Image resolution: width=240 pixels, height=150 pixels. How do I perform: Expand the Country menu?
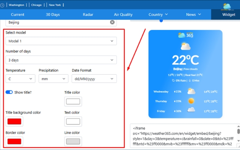pyautogui.click(x=158, y=15)
